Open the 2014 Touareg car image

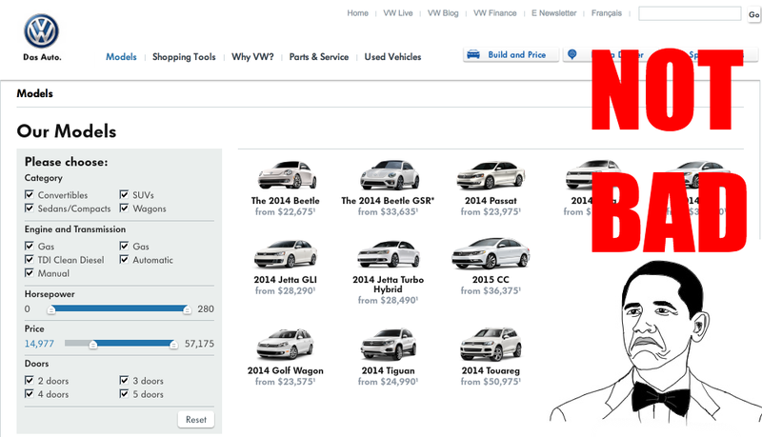[491, 344]
